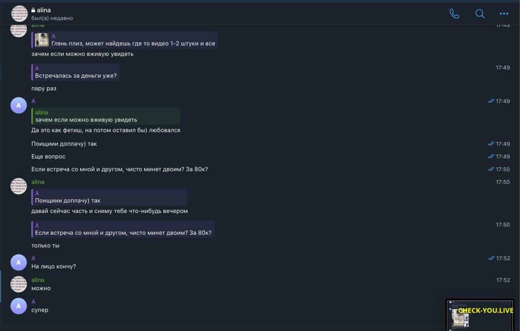This screenshot has height=331, width=520.
Task: Click the "только ты" message text
Action: [x=45, y=245]
